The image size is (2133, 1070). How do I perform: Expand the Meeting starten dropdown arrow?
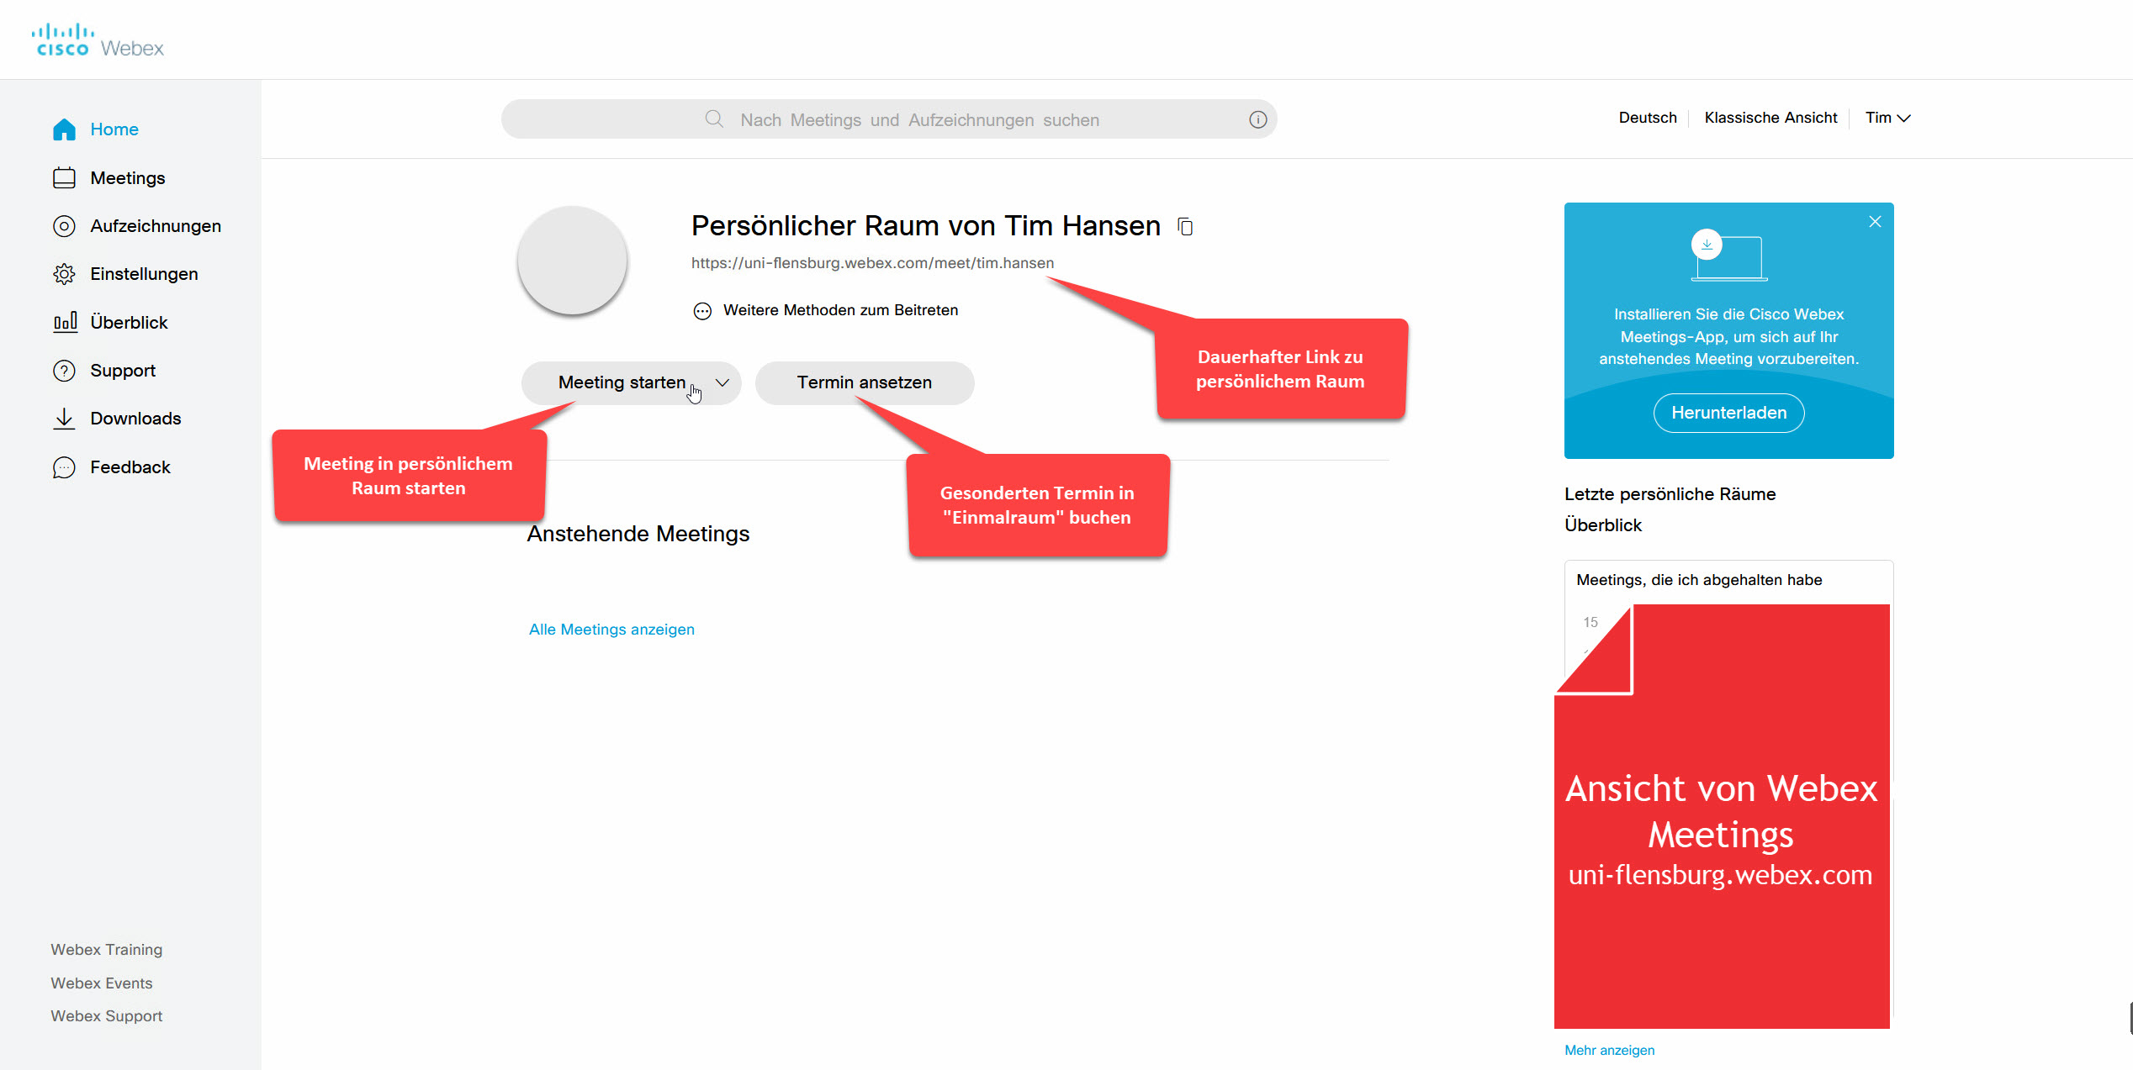(x=722, y=382)
